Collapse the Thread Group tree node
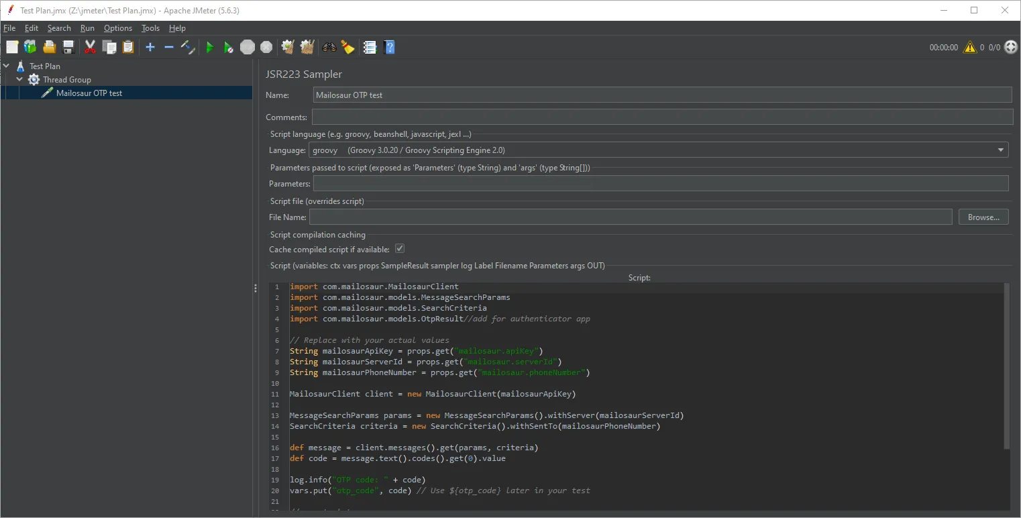Image resolution: width=1021 pixels, height=518 pixels. click(19, 79)
